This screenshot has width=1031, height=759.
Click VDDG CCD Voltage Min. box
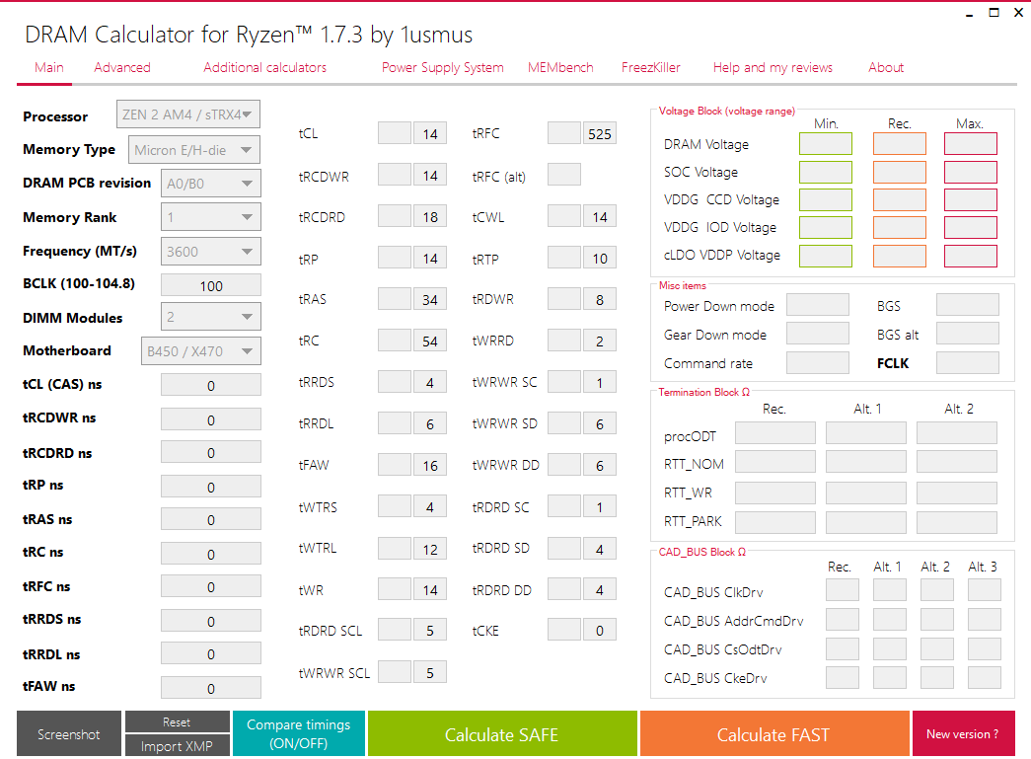click(826, 199)
